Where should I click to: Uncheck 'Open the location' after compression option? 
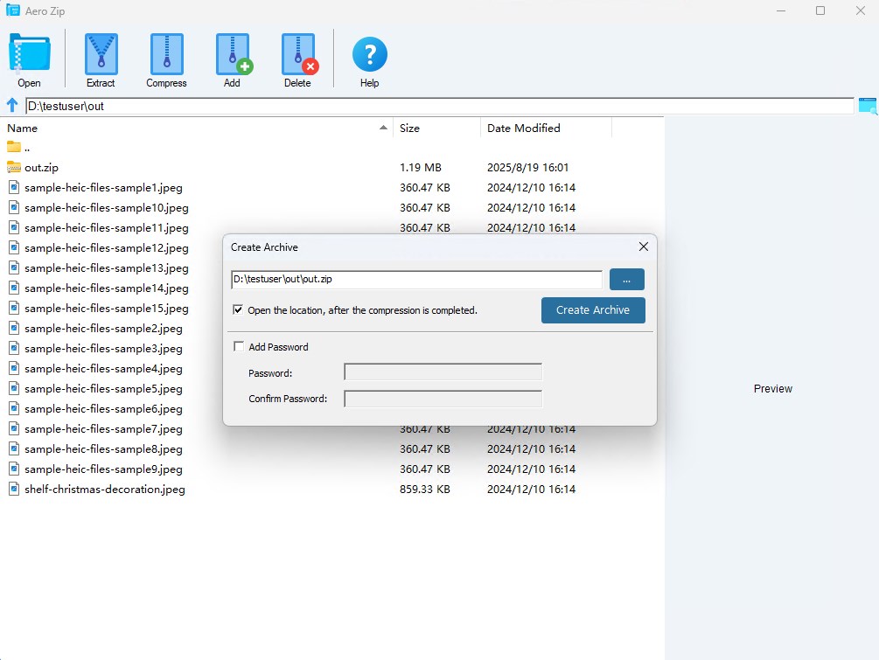tap(238, 309)
